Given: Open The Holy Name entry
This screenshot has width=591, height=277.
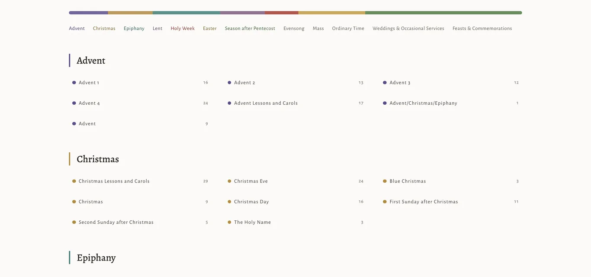Looking at the screenshot, I should (x=295, y=222).
